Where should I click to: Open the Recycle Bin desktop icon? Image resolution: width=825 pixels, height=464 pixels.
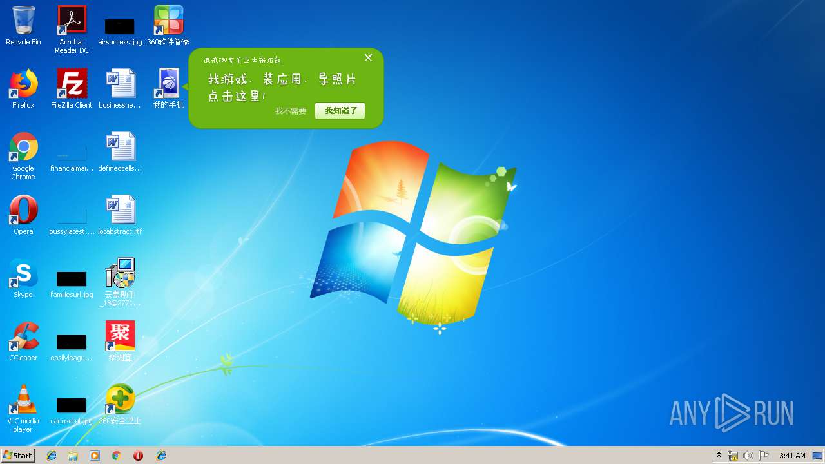coord(23,26)
